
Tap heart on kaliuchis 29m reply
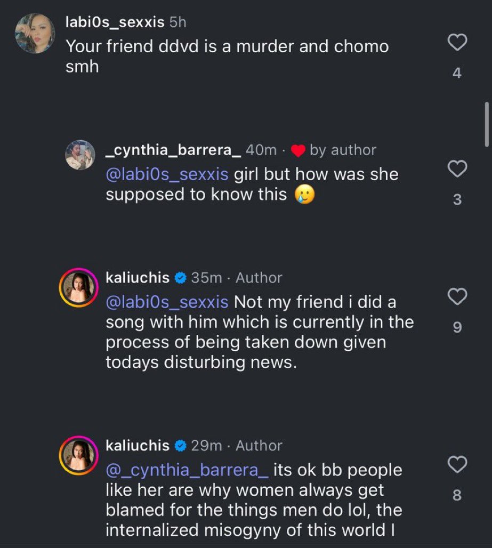[x=457, y=464]
